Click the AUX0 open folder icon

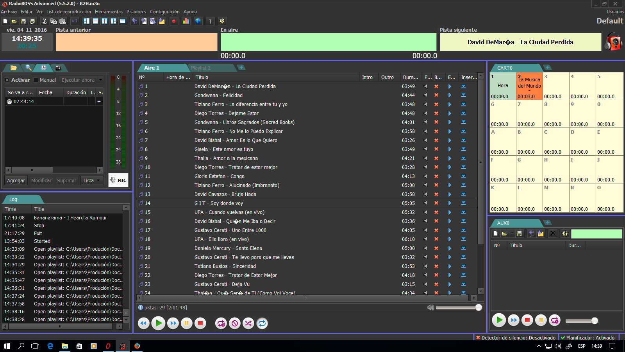(x=504, y=233)
